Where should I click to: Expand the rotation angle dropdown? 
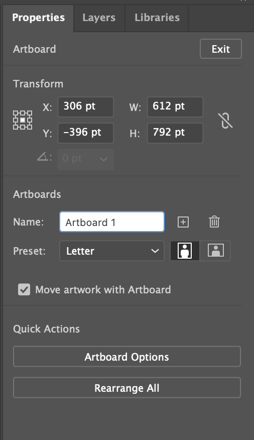[103, 159]
